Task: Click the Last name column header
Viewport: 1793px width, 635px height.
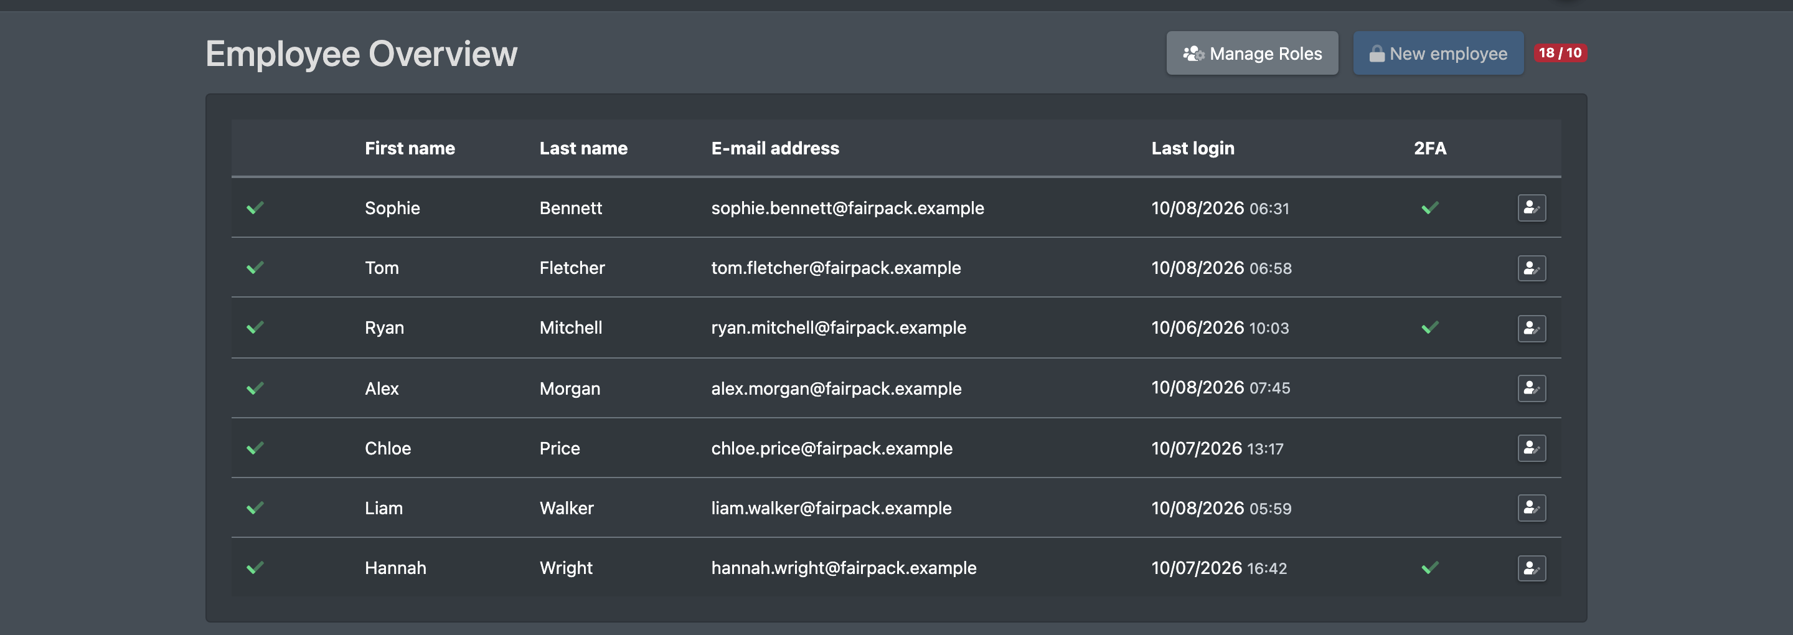Action: tap(583, 148)
